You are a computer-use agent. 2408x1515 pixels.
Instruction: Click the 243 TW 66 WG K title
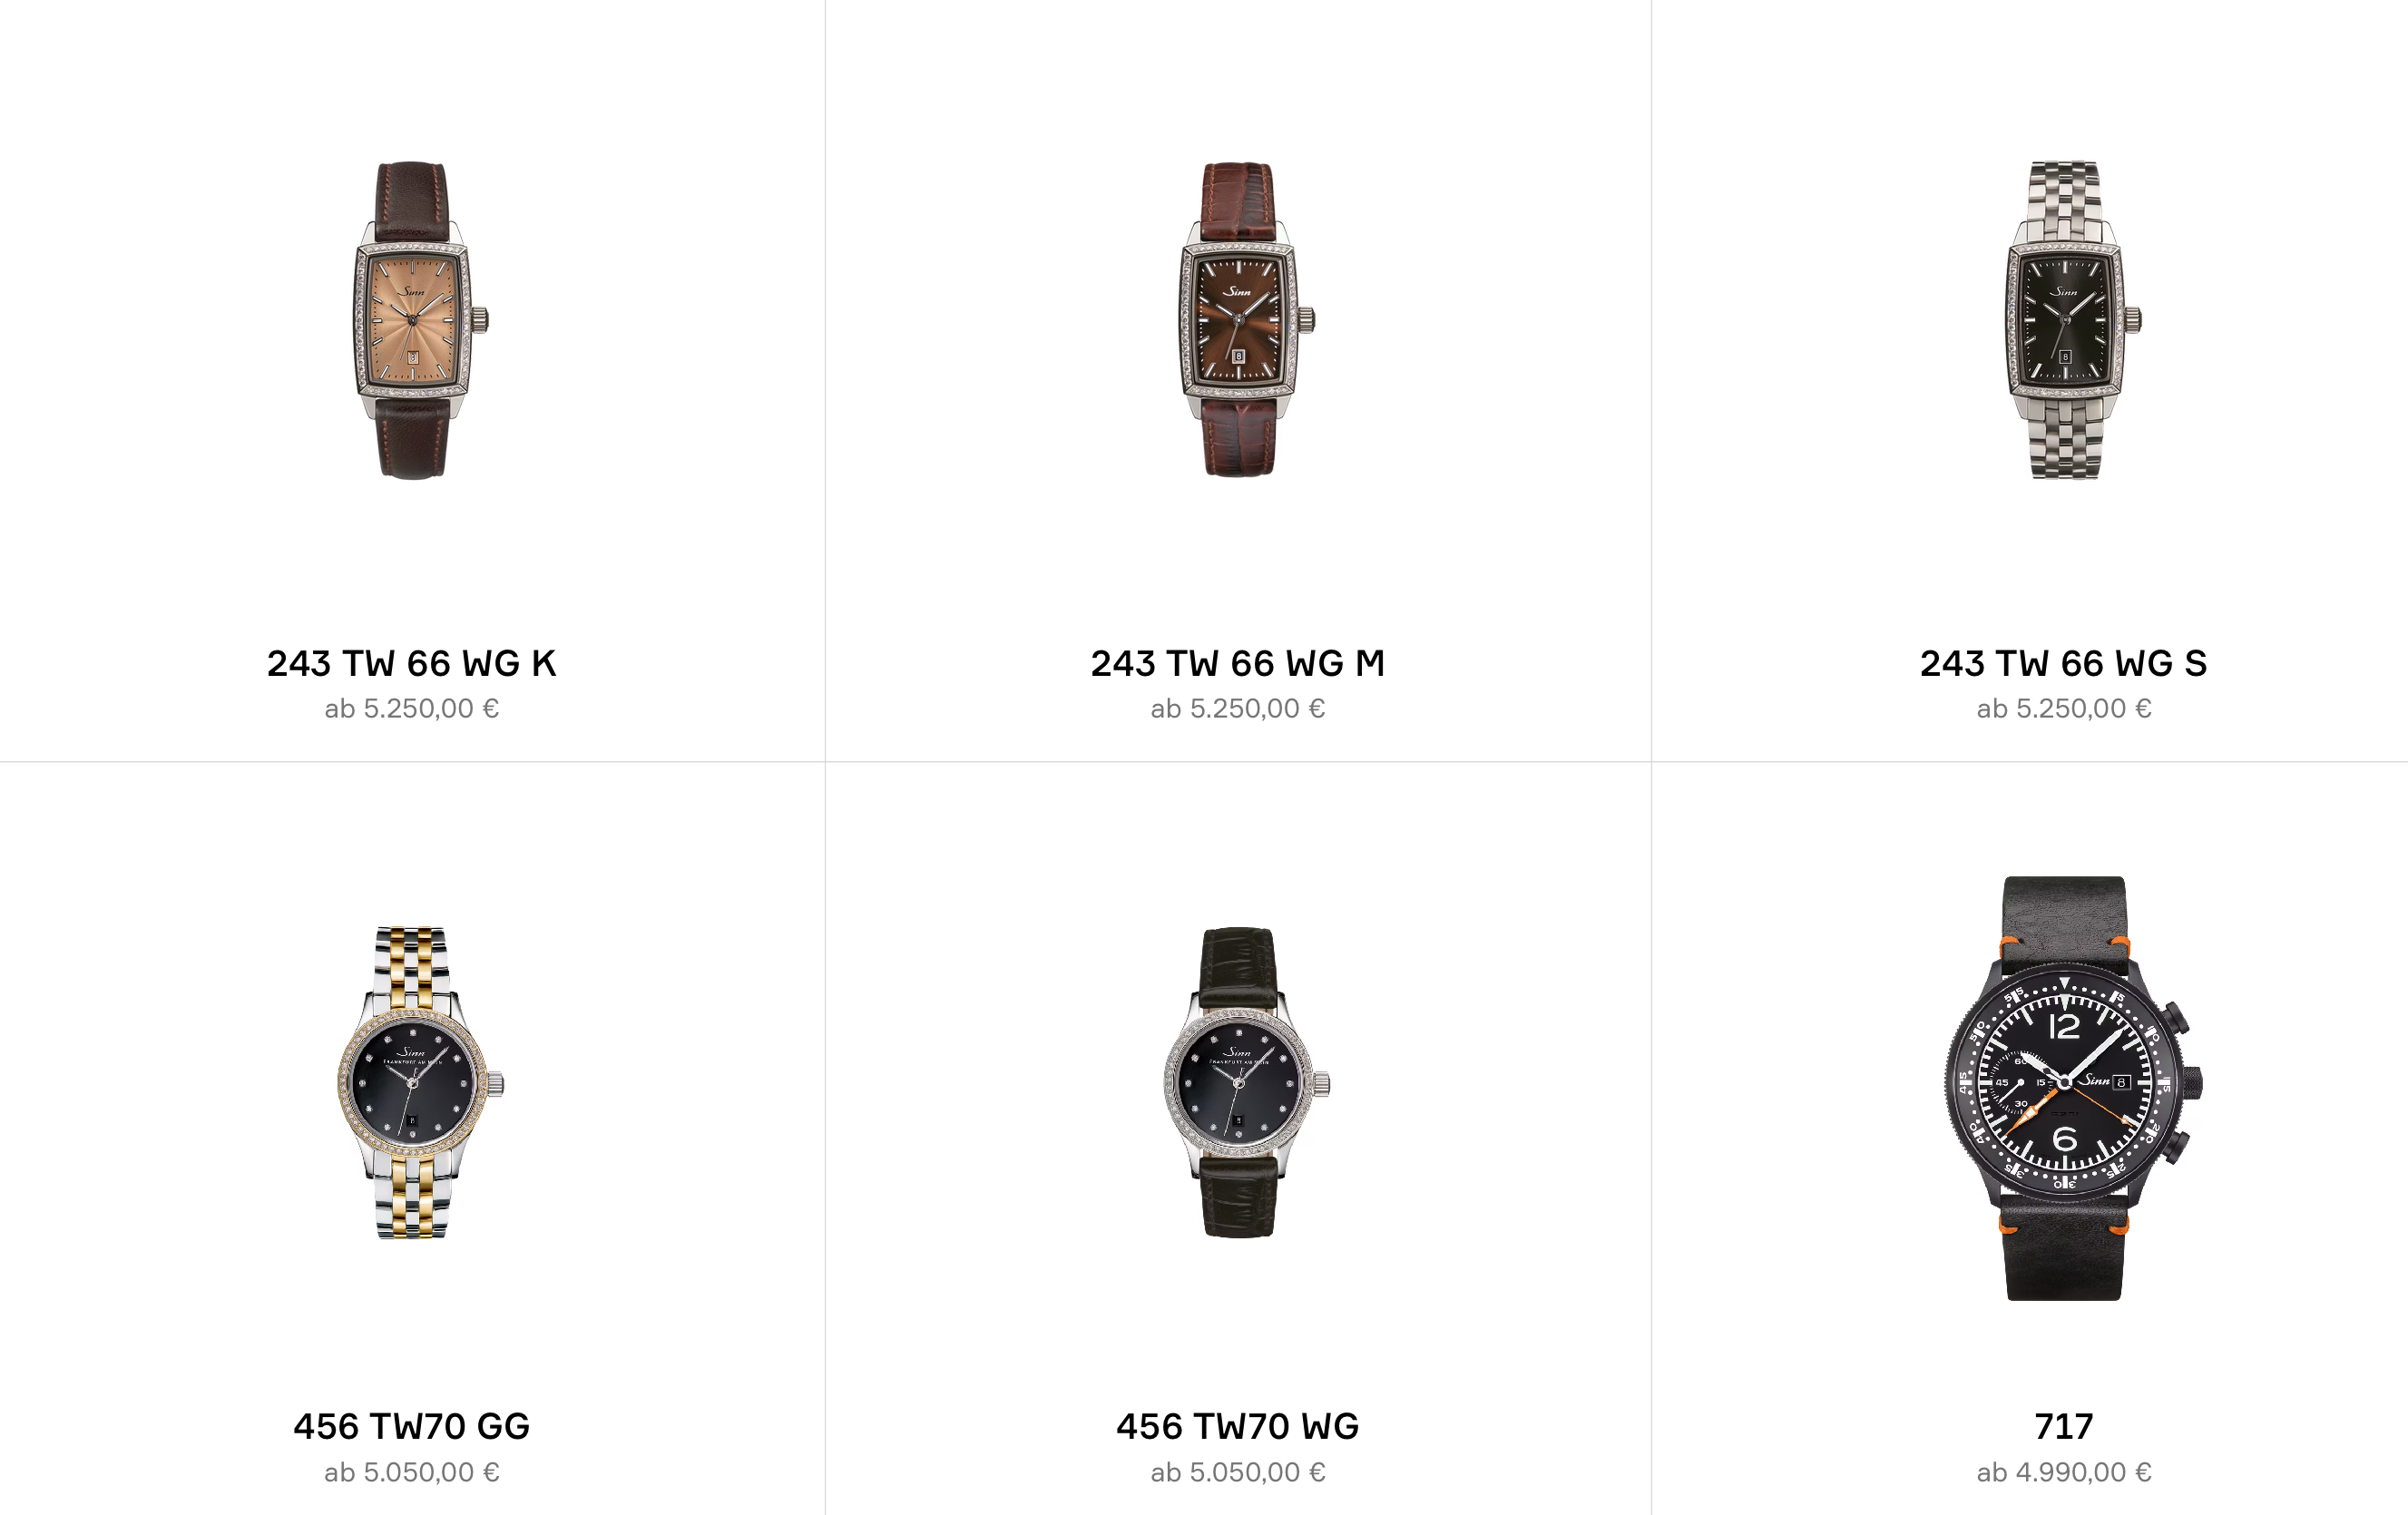pos(411,663)
